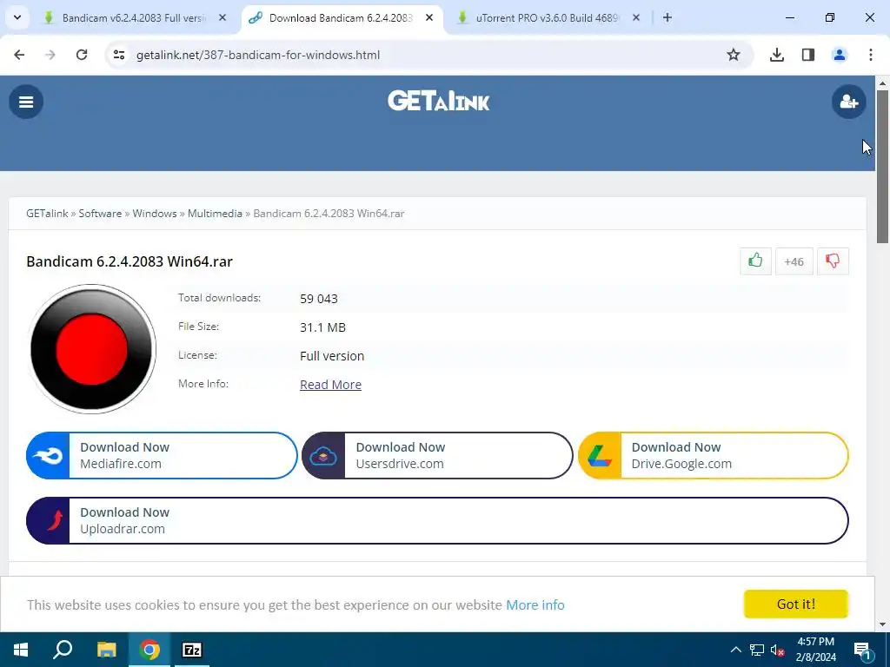The height and width of the screenshot is (667, 890).
Task: Switch to uTorrent PRO v3.6.0 tab
Action: click(x=546, y=17)
